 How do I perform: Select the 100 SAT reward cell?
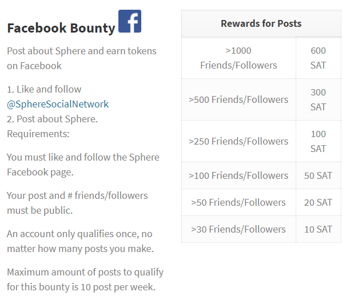coord(318,141)
